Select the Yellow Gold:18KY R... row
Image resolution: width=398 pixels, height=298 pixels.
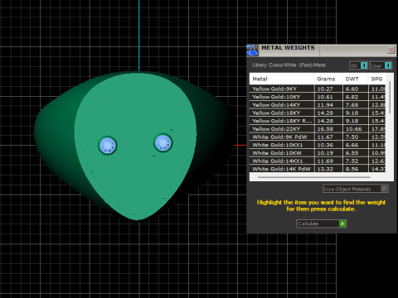[318, 121]
